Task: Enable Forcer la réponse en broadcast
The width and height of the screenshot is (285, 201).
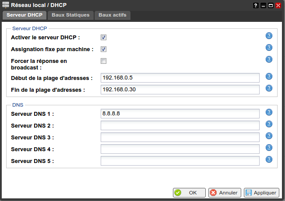Action: [x=103, y=61]
